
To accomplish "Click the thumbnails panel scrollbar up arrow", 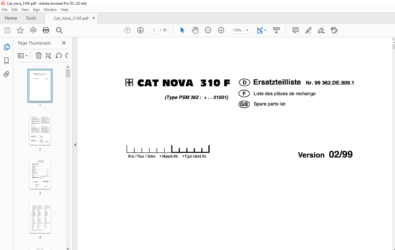I will 68,67.
